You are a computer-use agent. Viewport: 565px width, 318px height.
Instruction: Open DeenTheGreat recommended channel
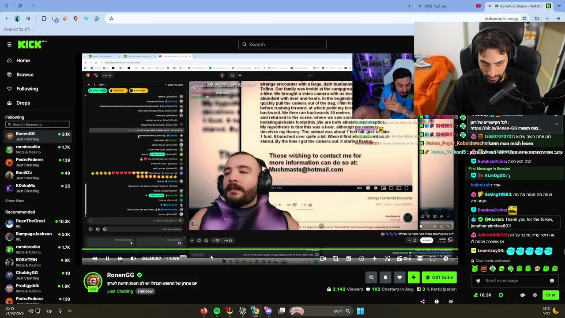pos(38,223)
